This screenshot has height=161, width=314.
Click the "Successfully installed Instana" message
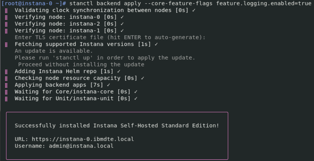(x=117, y=125)
